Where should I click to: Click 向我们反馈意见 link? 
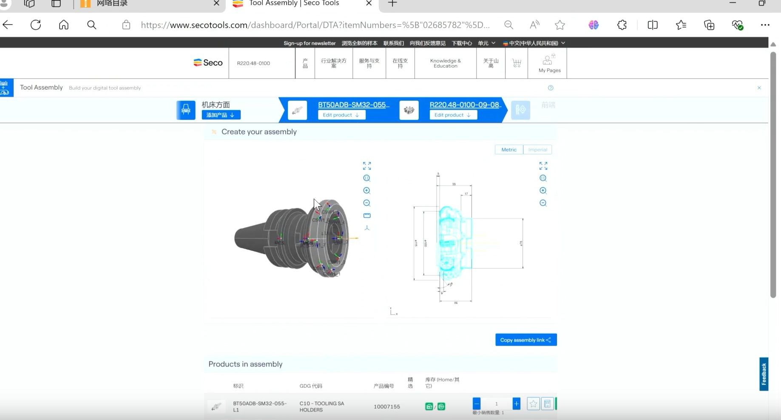(428, 43)
